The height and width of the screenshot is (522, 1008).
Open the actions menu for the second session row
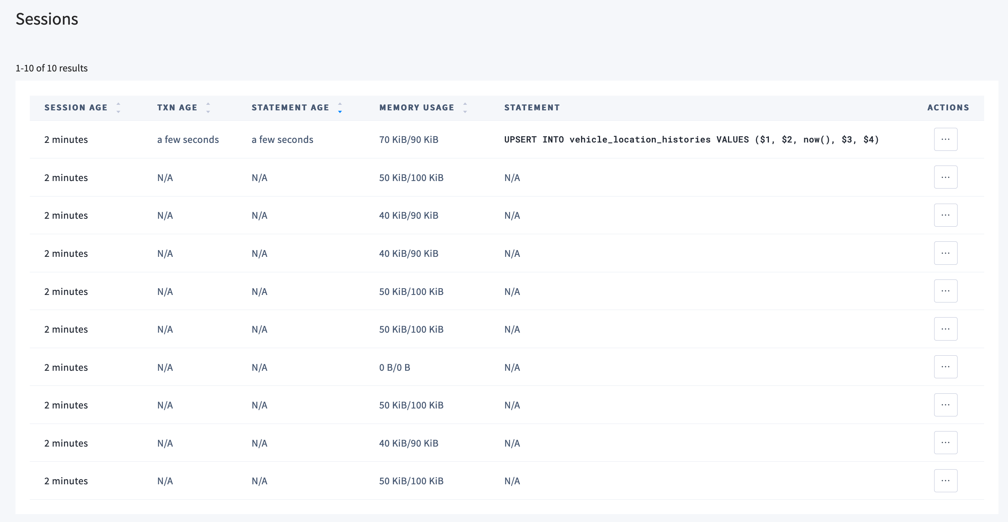click(946, 177)
